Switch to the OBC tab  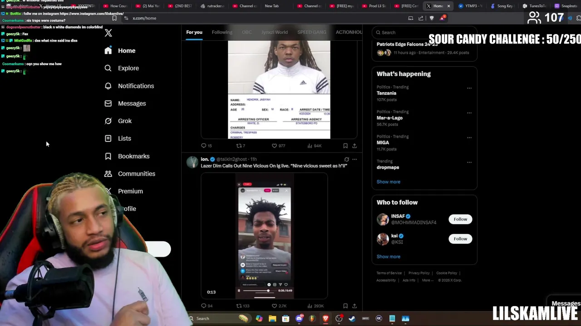247,32
